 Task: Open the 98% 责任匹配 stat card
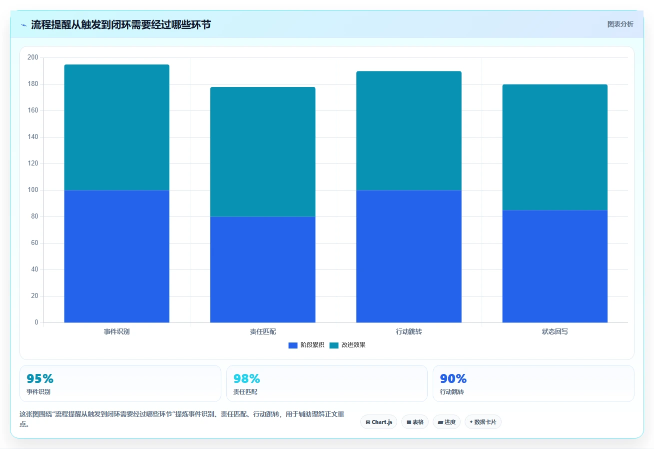327,383
